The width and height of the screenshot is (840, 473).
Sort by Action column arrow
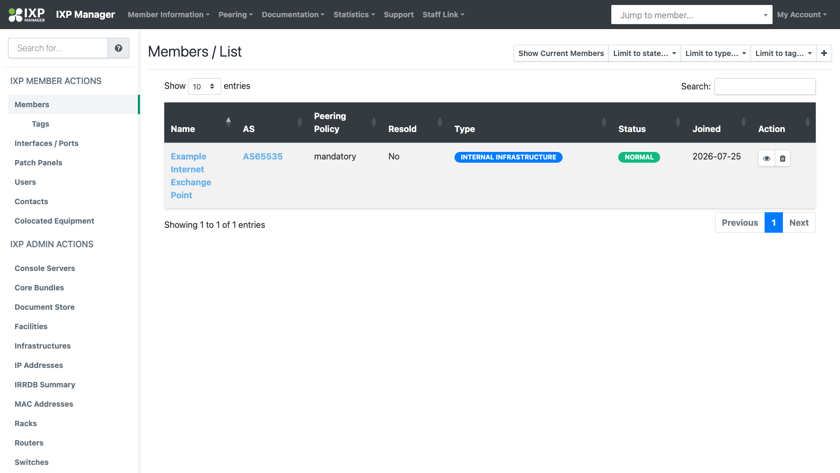coord(807,122)
